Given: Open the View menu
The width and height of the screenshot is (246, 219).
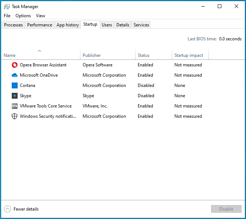Looking at the screenshot, I should tap(40, 16).
